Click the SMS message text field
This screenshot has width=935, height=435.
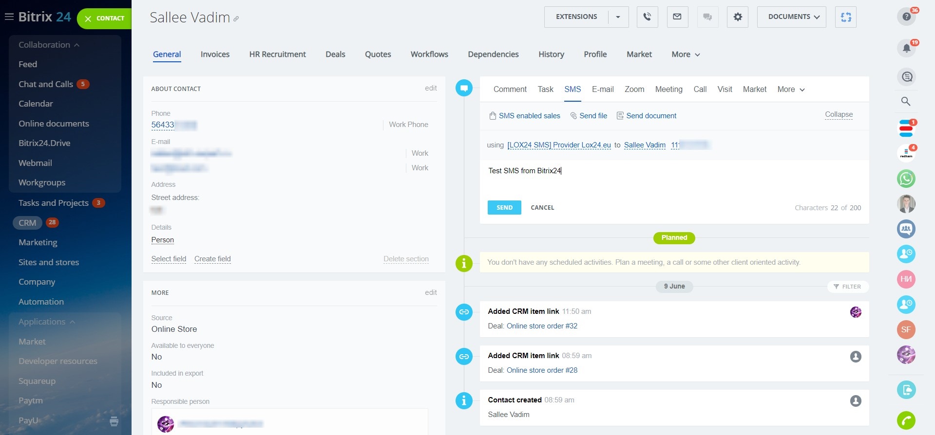[674, 178]
